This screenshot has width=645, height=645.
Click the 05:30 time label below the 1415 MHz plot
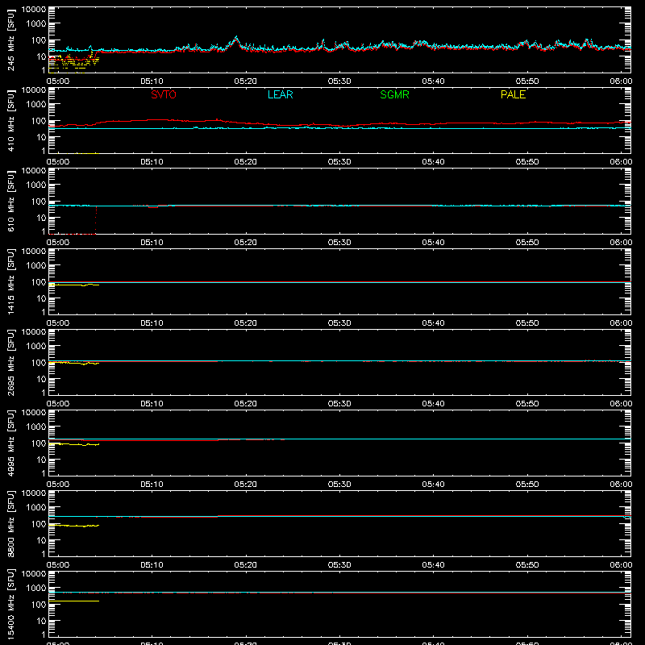[339, 323]
